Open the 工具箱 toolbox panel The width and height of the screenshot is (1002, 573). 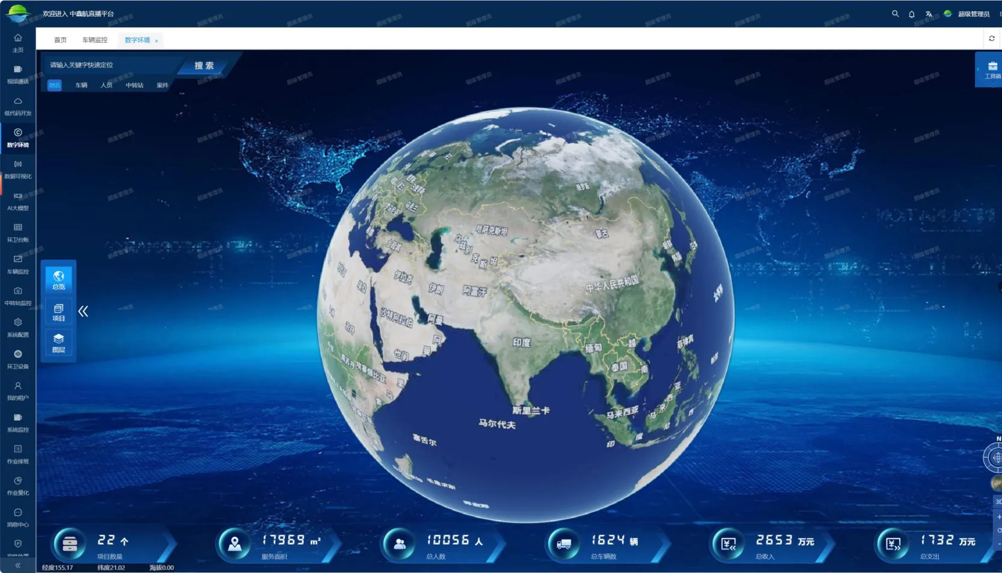coord(991,70)
